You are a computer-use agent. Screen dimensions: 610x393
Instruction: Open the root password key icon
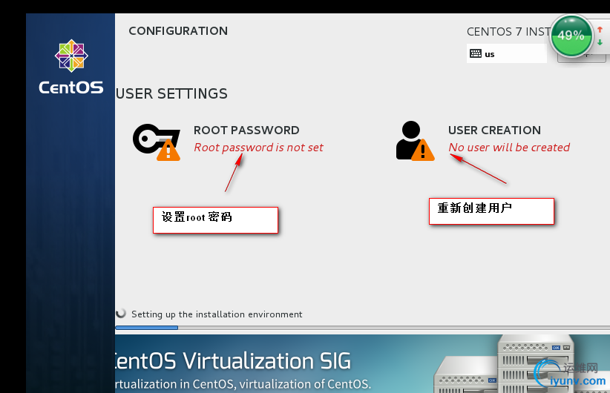(157, 142)
